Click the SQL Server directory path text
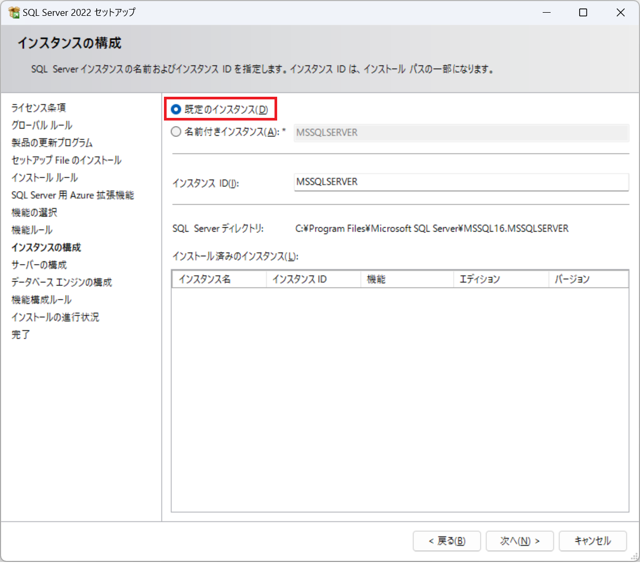This screenshot has width=640, height=563. pos(432,228)
